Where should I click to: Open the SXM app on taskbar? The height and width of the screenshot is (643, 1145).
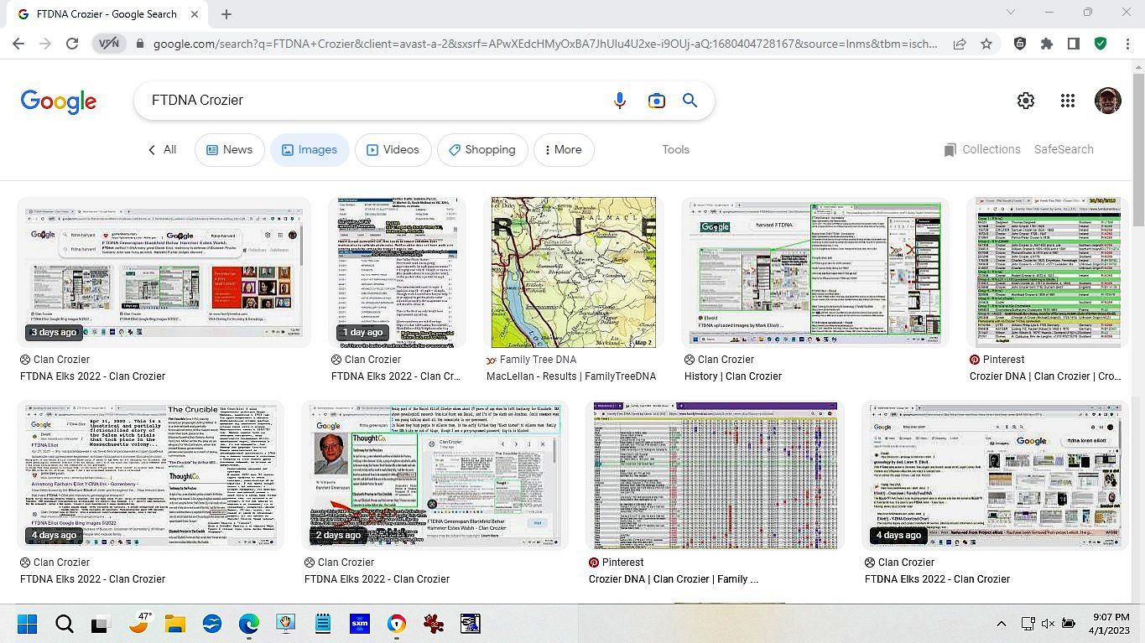click(x=360, y=624)
